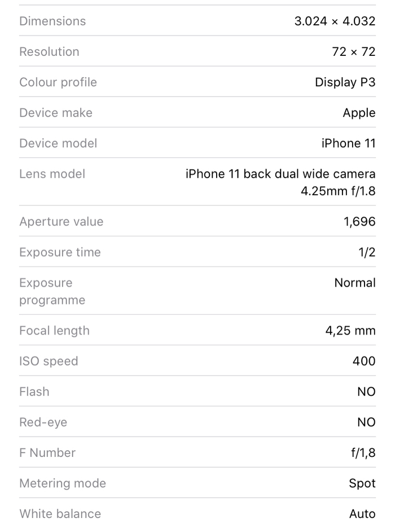Click the 72 × 72 resolution value

[x=353, y=52]
